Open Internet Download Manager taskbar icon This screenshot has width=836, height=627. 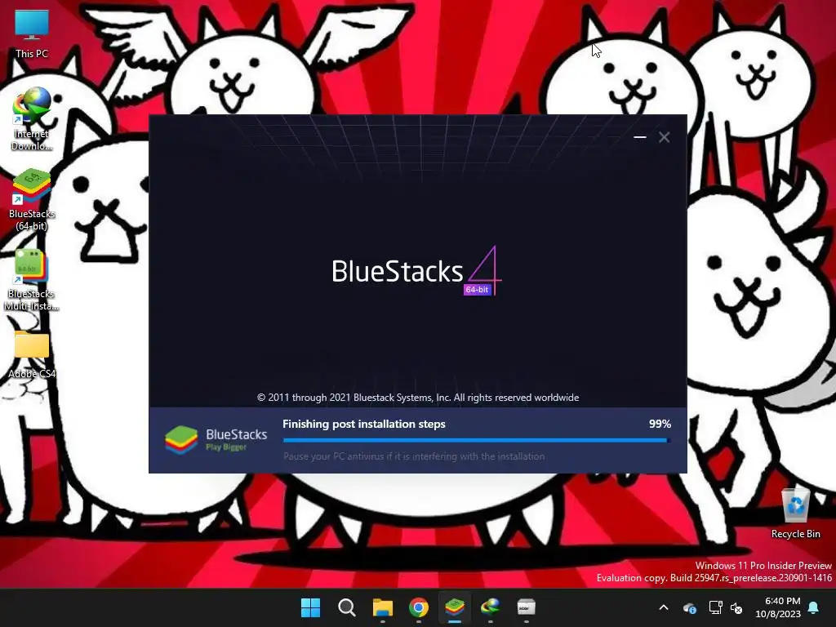coord(491,607)
